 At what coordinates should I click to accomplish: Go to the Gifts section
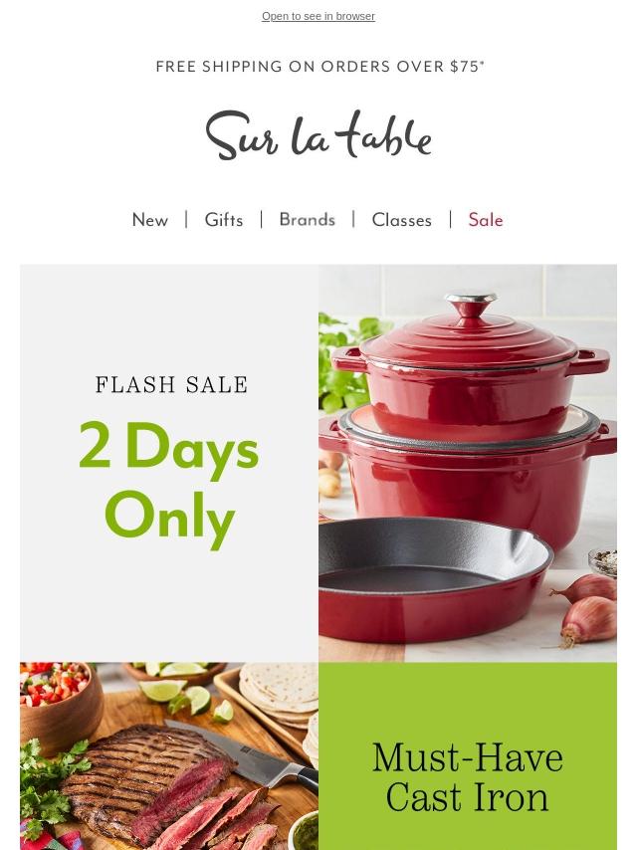[224, 220]
